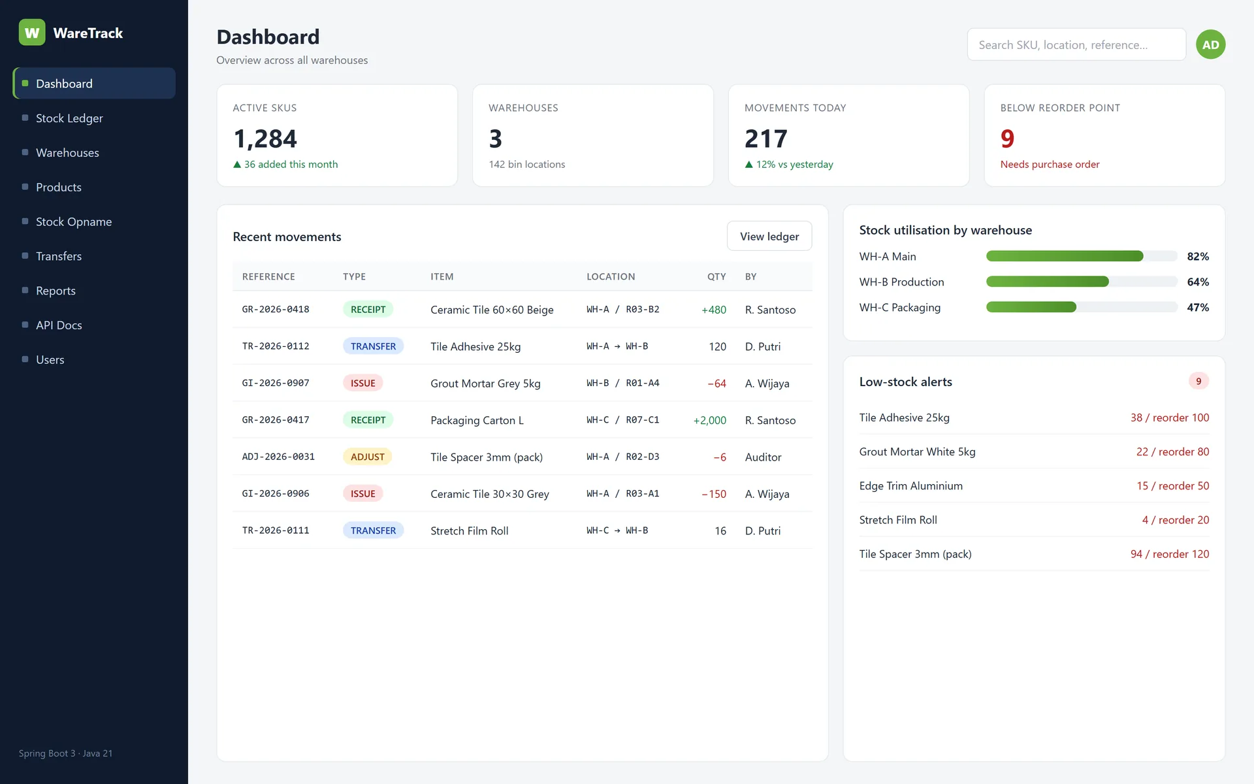This screenshot has width=1254, height=784.
Task: Go to Users management
Action: [94, 360]
